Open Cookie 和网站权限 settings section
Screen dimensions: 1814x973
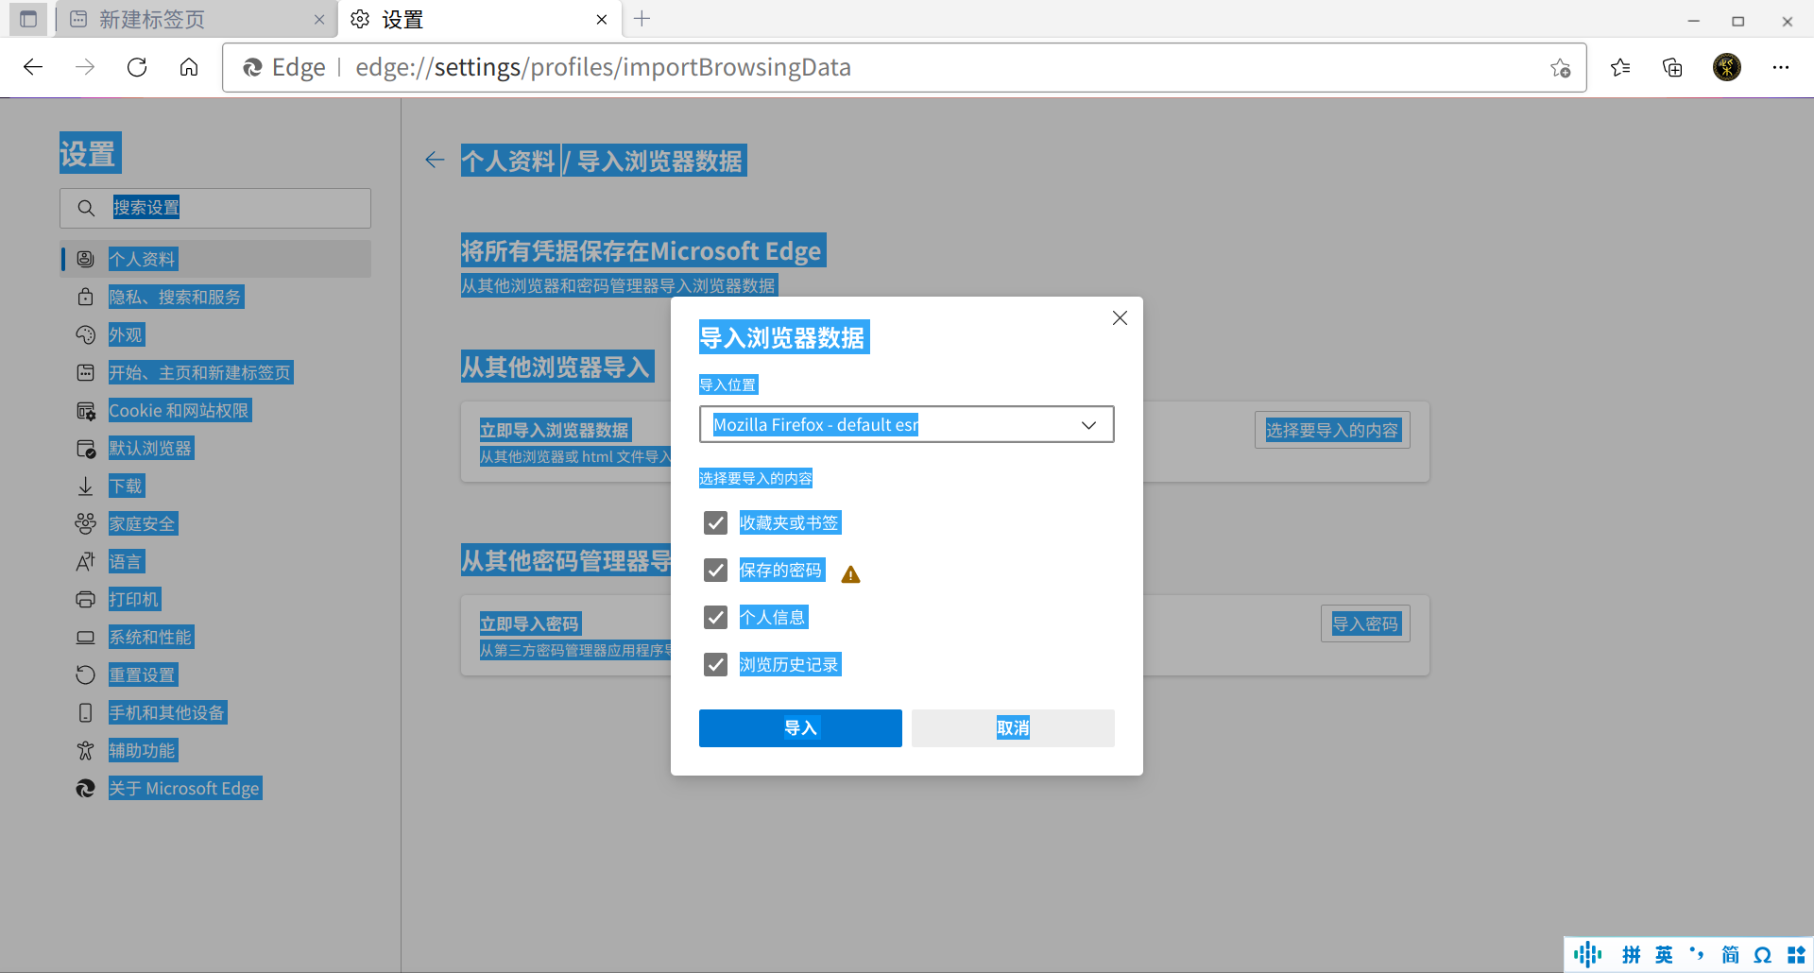tap(216, 410)
